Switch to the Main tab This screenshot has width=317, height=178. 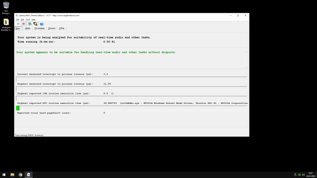18,29
